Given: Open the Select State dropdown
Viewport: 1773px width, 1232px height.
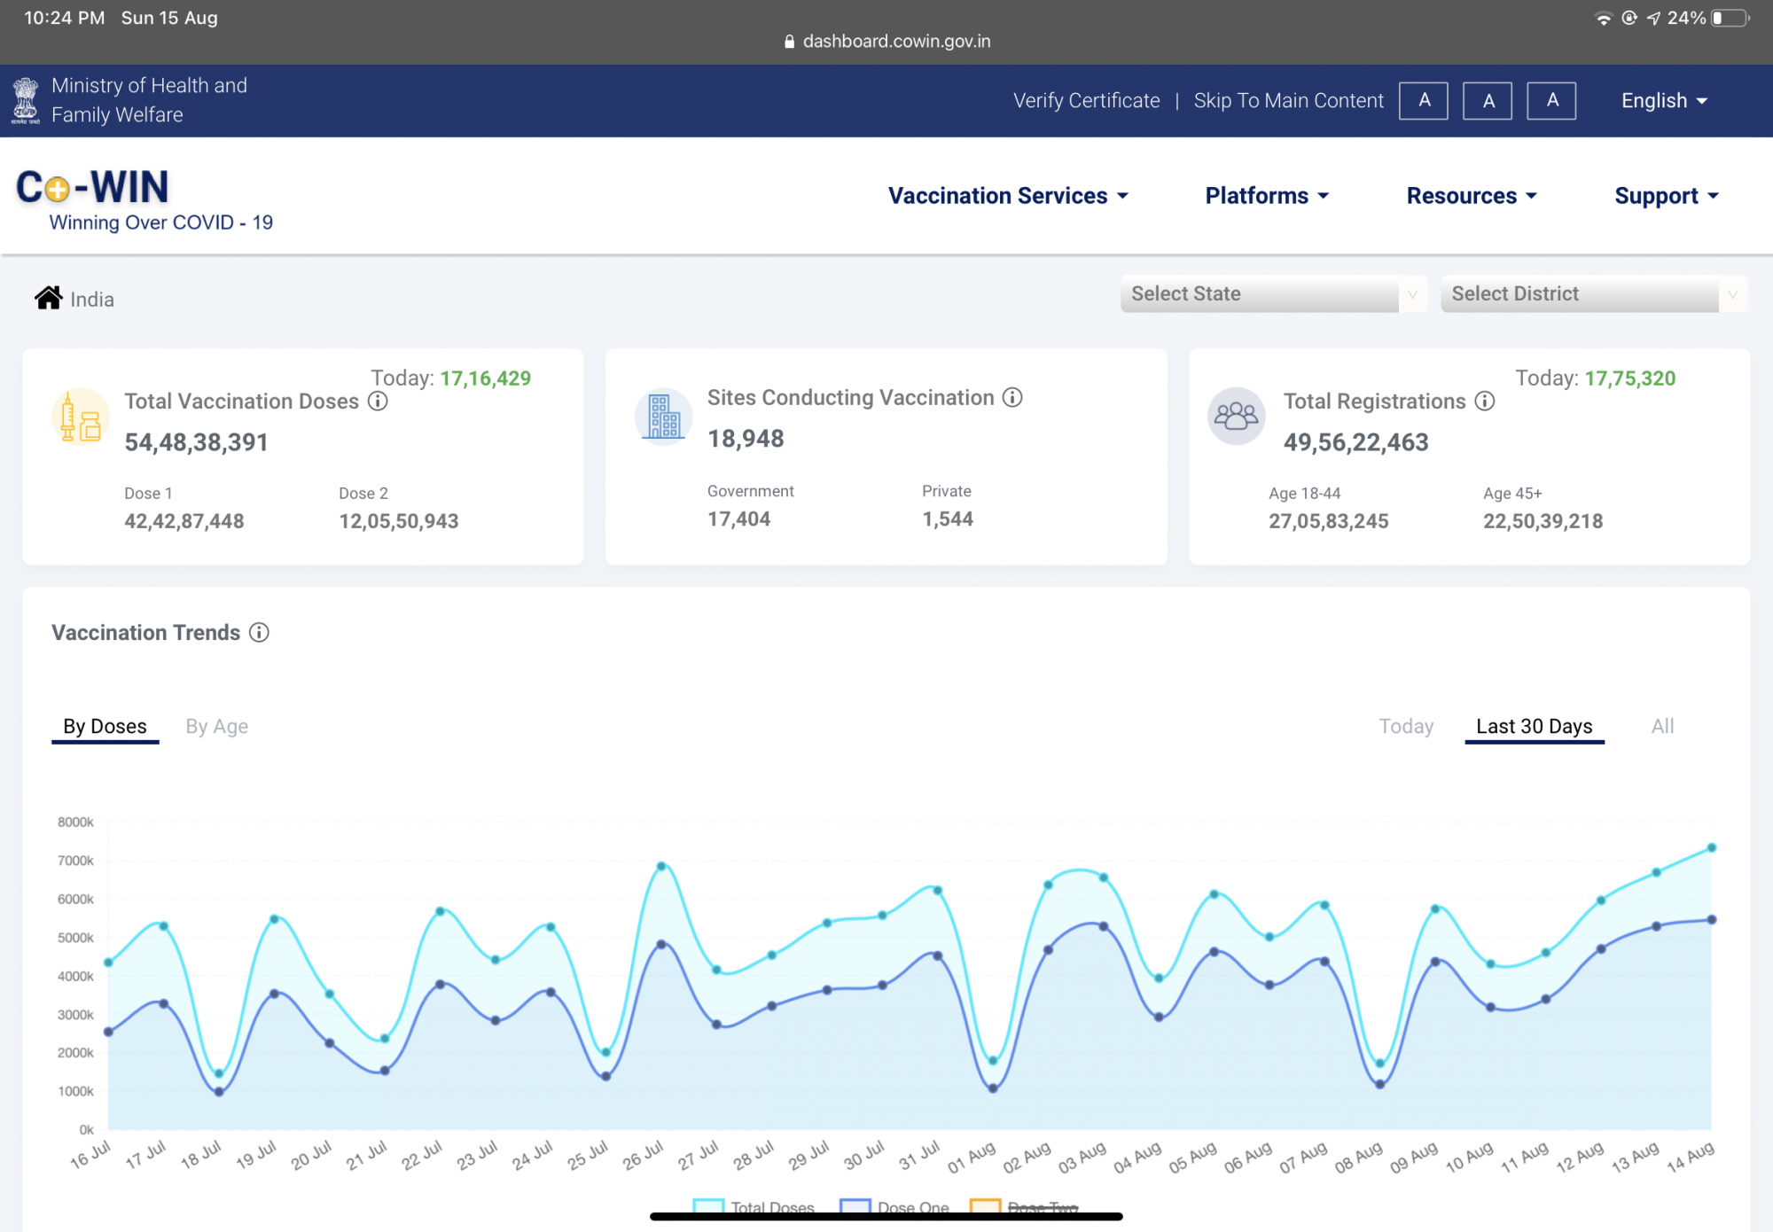Looking at the screenshot, I should coord(1274,294).
